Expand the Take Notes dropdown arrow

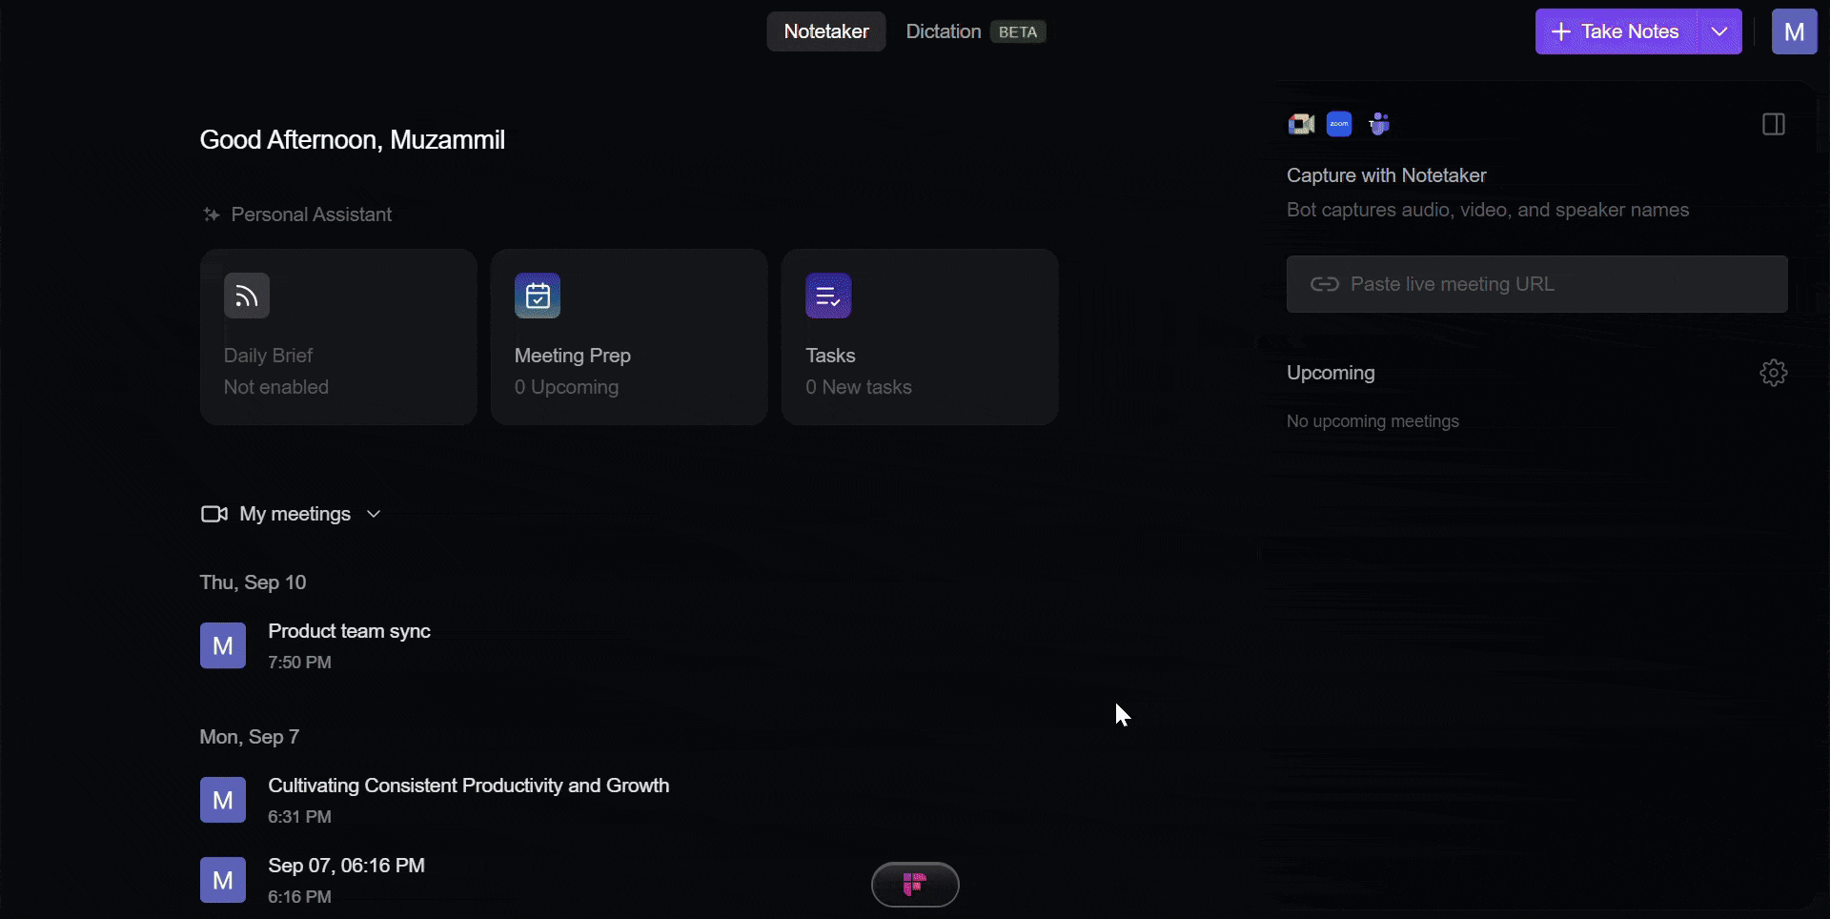click(1719, 31)
